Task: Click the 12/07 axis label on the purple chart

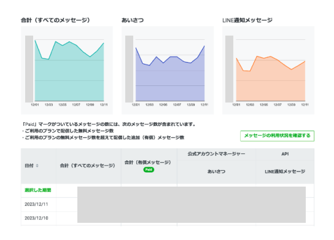Action: (x=177, y=104)
